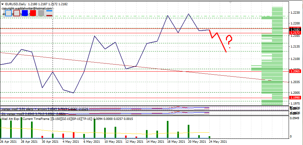303x145 pixels.
Task: Click the blue-outlined gray square button
Action: point(8,13)
